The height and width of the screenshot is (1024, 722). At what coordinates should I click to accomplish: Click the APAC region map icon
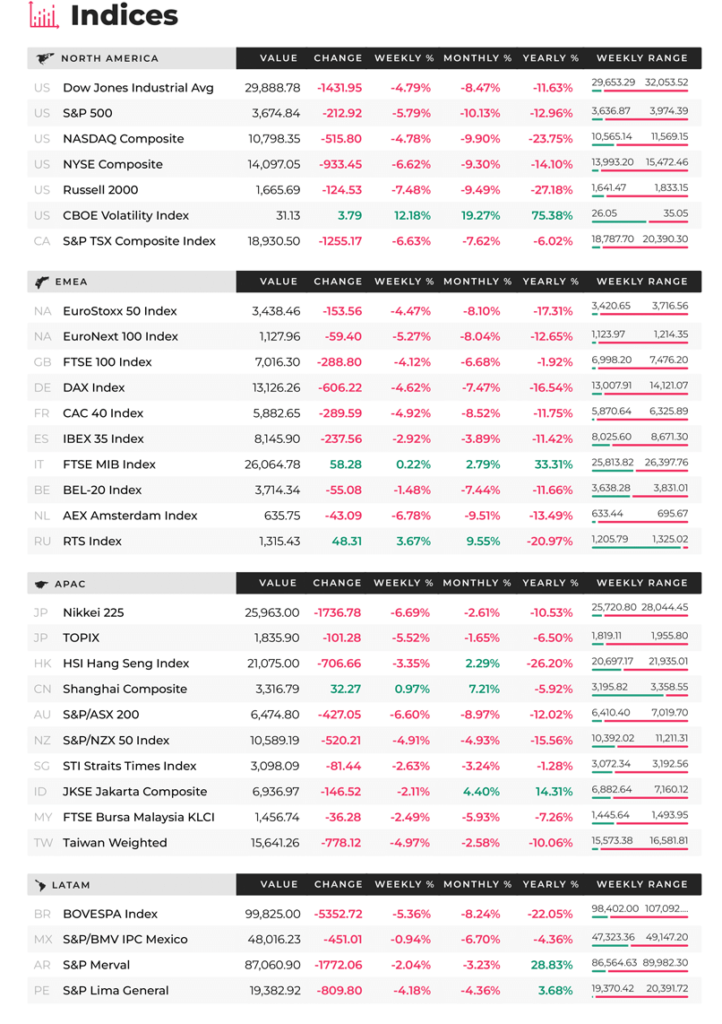pyautogui.click(x=42, y=584)
